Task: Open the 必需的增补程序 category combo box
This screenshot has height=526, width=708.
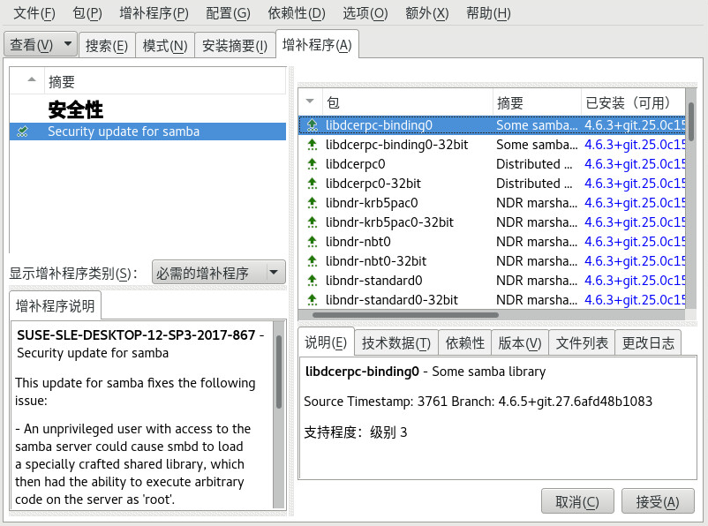Action: 218,273
